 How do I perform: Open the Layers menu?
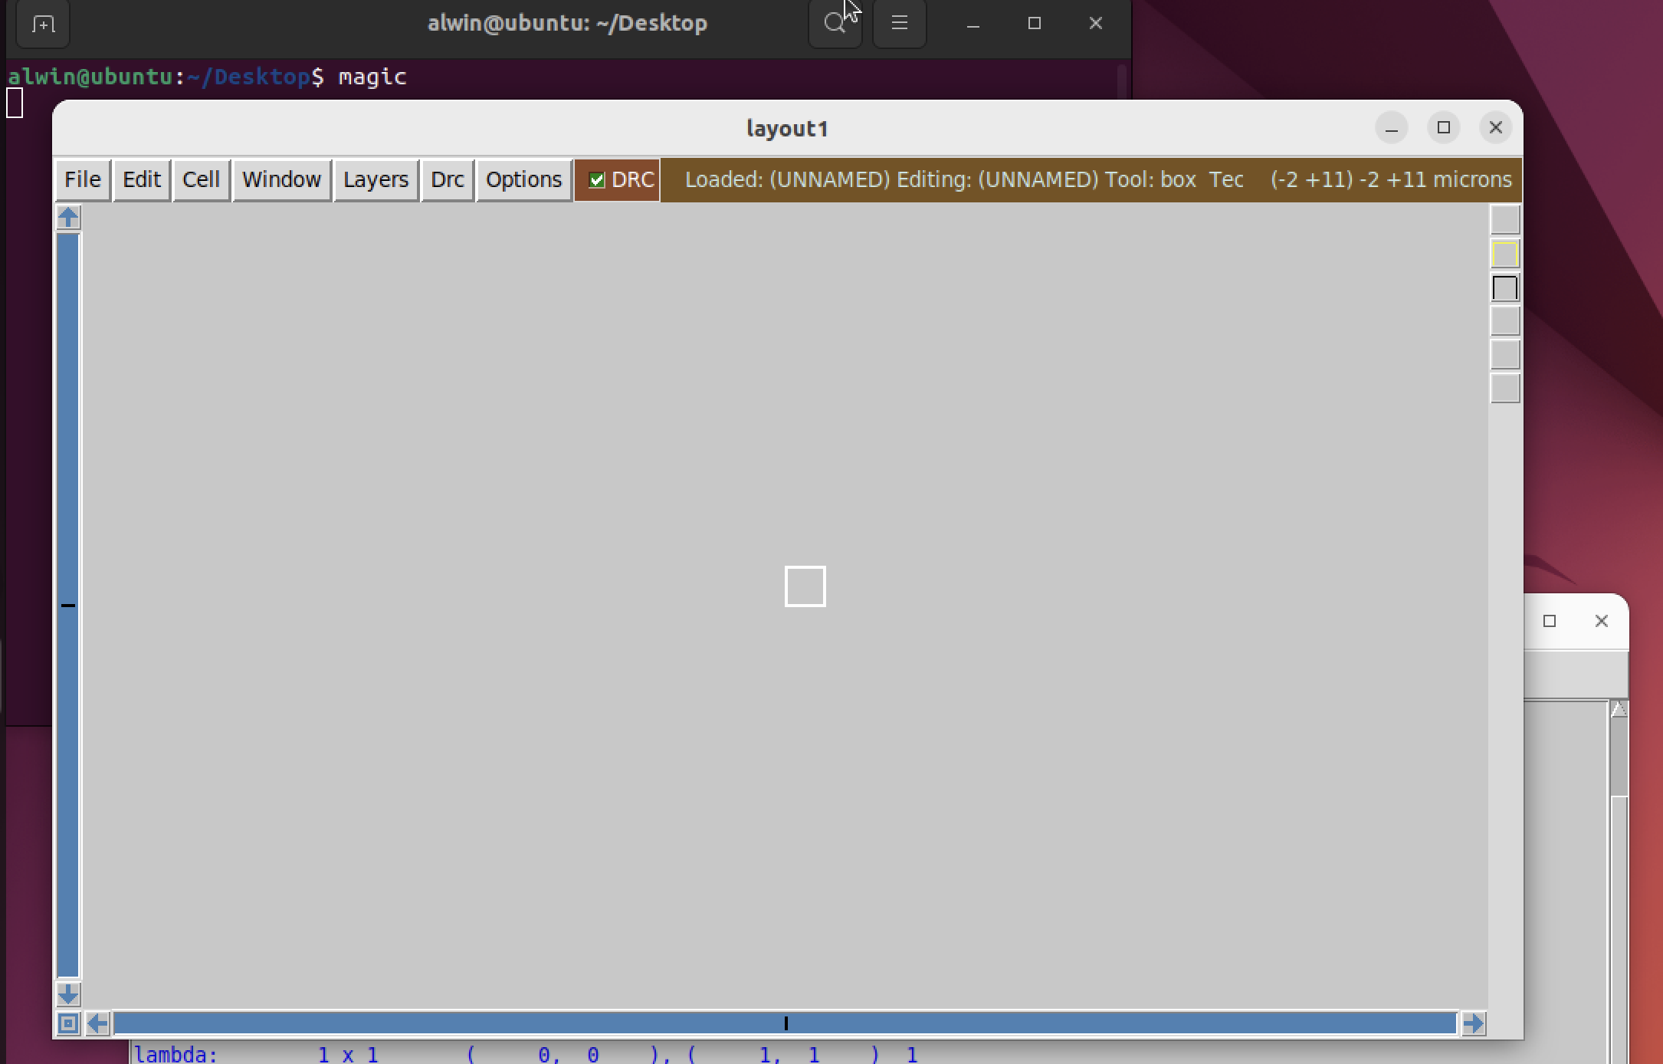point(376,180)
